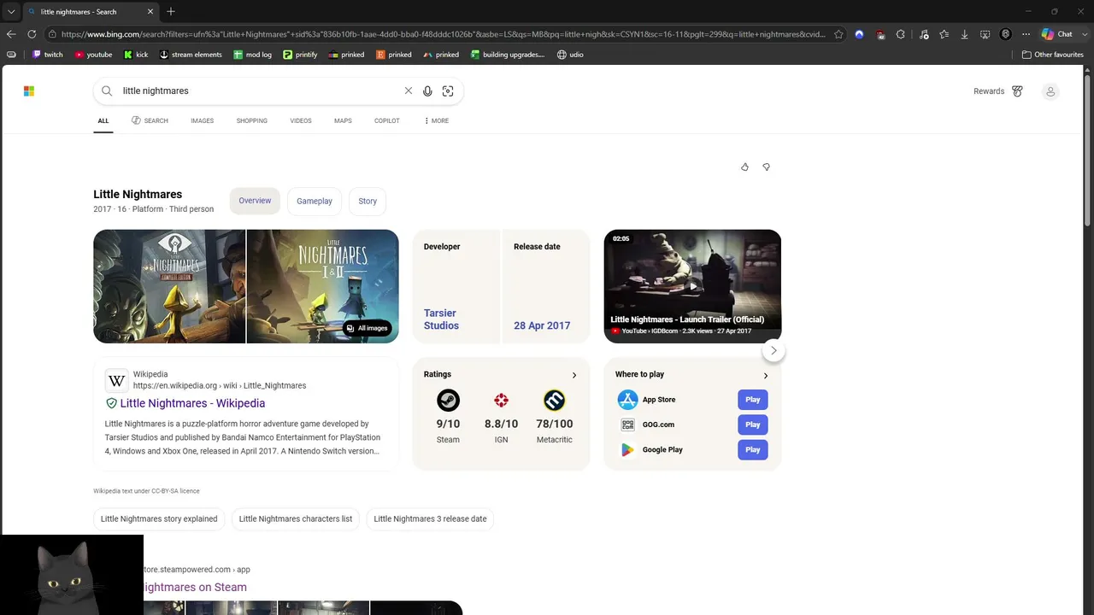Give thumbs down feedback
Screen dimensions: 1094x615
coord(766,167)
